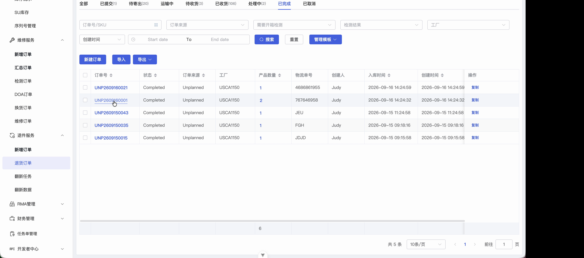The width and height of the screenshot is (584, 258).
Task: Click the clock icon in the date range field
Action: pos(133,39)
